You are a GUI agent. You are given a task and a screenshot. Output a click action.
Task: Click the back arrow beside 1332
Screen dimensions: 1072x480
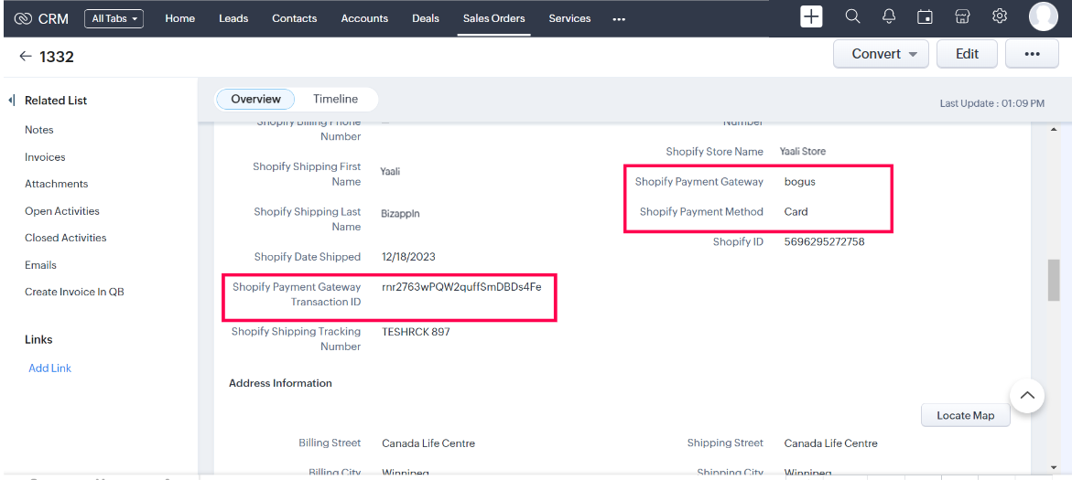(x=26, y=57)
